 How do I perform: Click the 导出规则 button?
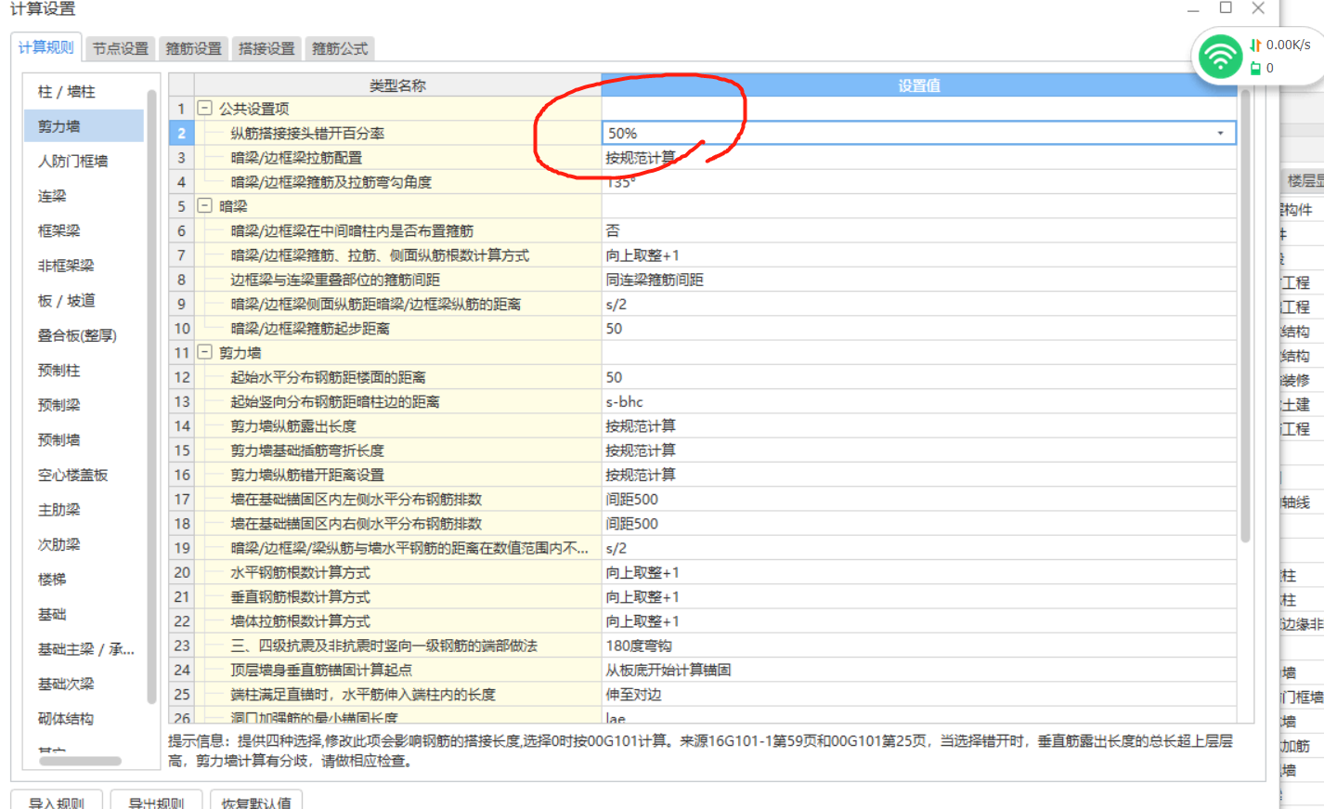(156, 801)
